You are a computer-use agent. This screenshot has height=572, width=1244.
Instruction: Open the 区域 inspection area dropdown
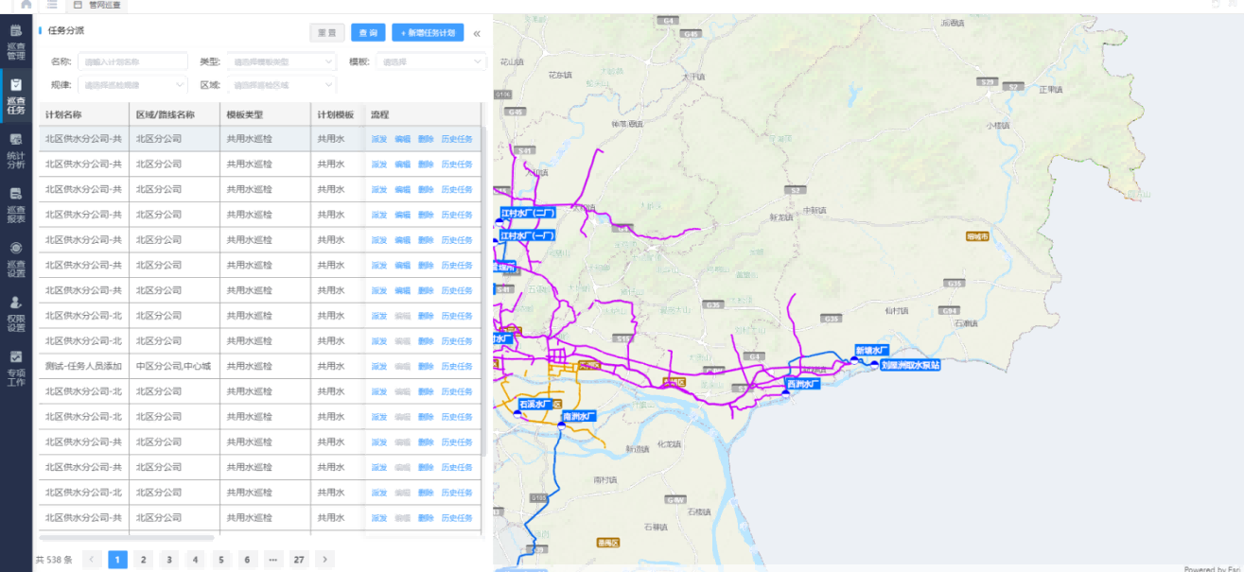tap(280, 85)
